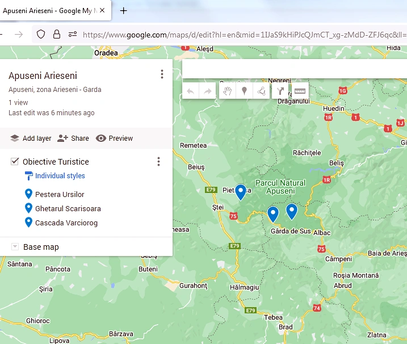407x344 pixels.
Task: Click the Gurahonț label on map
Action: [194, 286]
